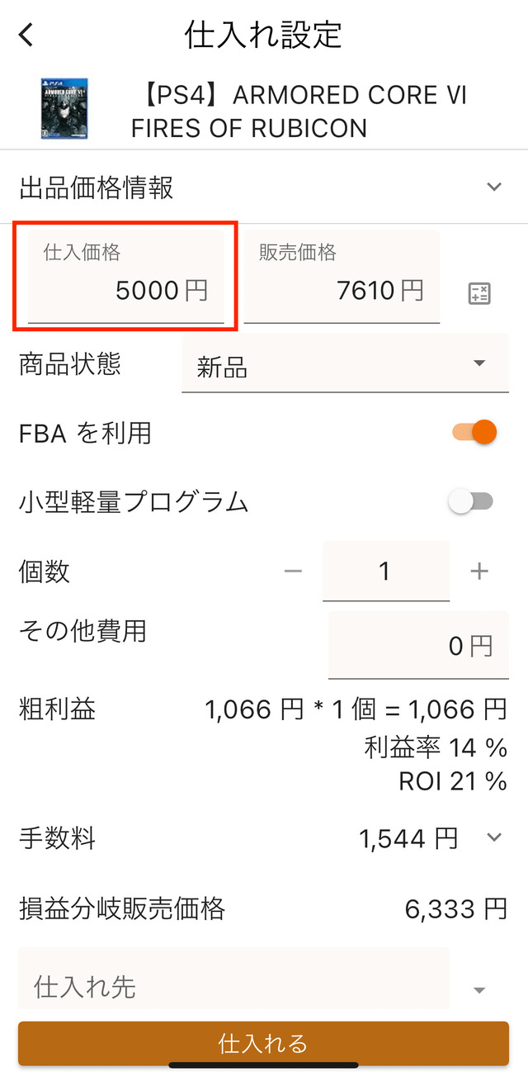Screen dimensions: 528x1072
Task: Tap the 仕入れ設定 page title
Action: [263, 35]
